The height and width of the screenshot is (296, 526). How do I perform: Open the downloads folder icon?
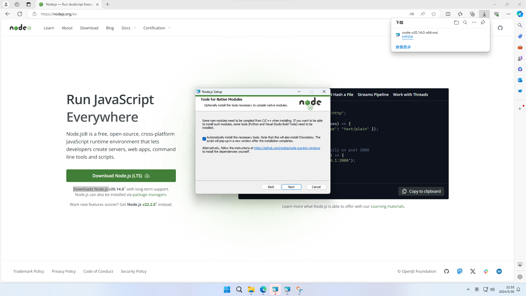point(456,22)
